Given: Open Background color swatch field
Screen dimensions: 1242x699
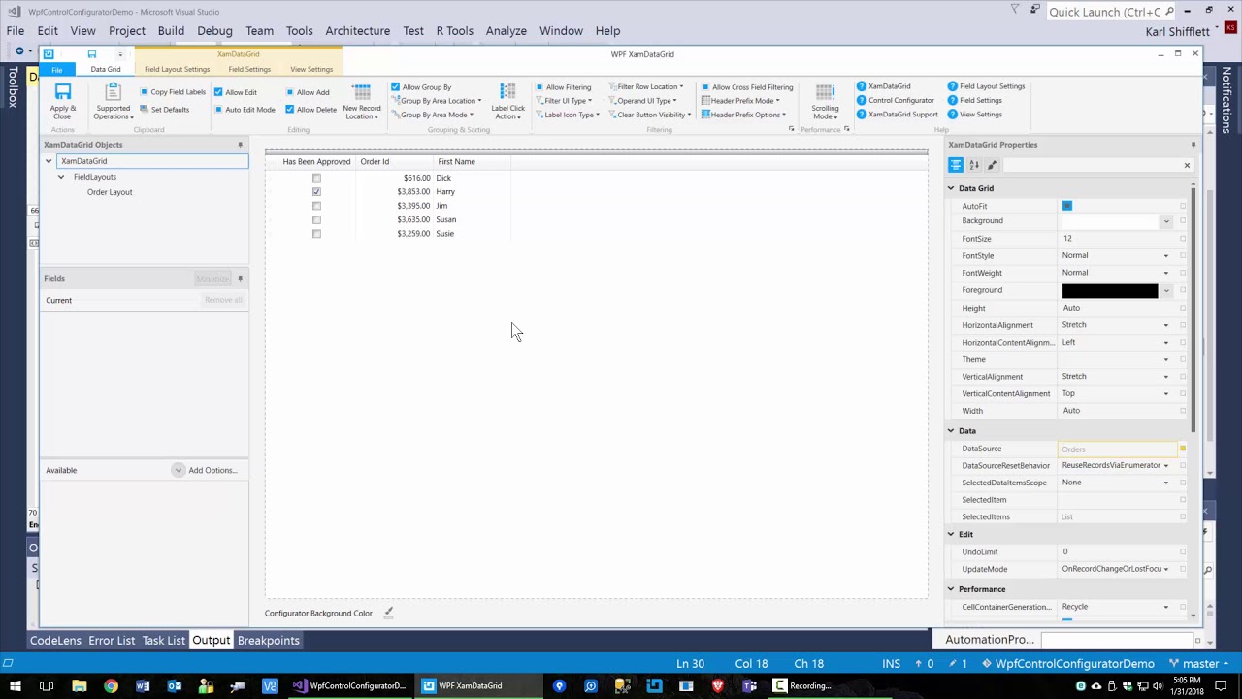Looking at the screenshot, I should coord(1110,221).
